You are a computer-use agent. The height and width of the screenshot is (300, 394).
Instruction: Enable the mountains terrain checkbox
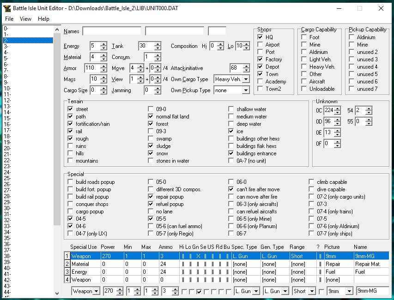(70, 161)
